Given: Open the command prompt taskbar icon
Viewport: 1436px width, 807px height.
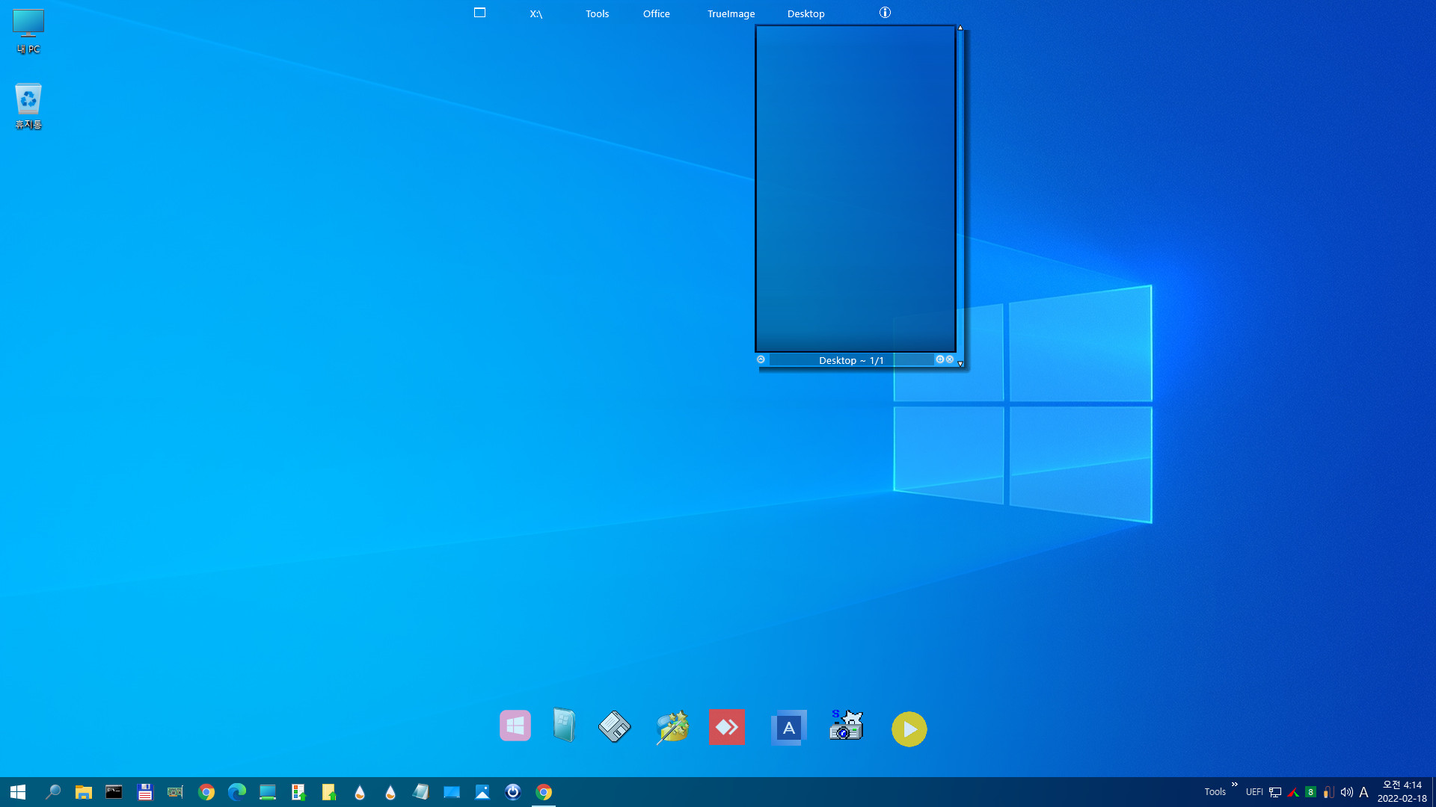Looking at the screenshot, I should coord(114,792).
